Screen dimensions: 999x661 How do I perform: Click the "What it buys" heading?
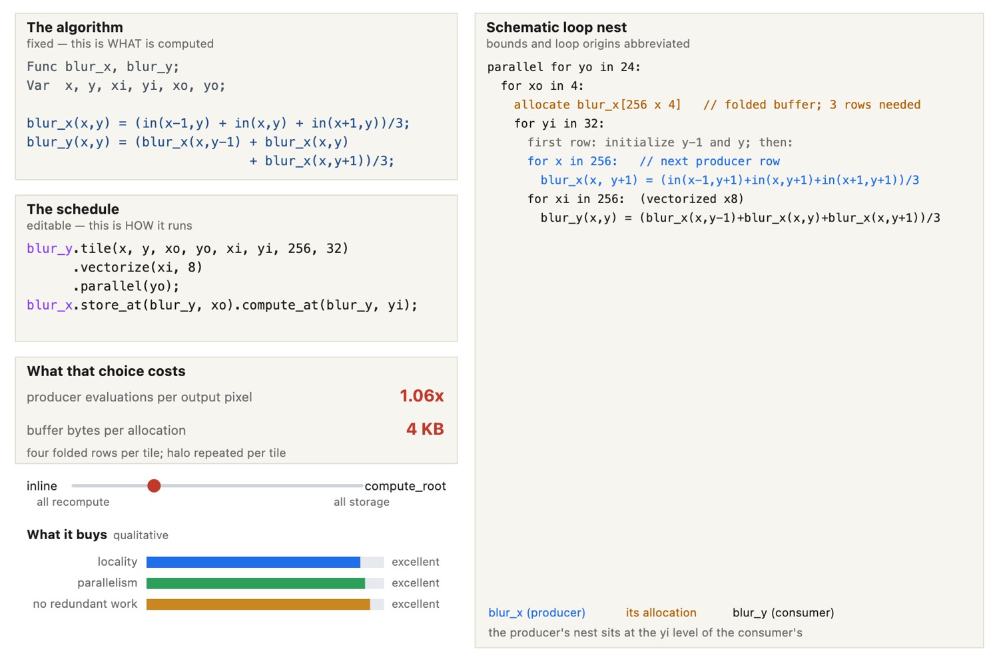click(67, 535)
